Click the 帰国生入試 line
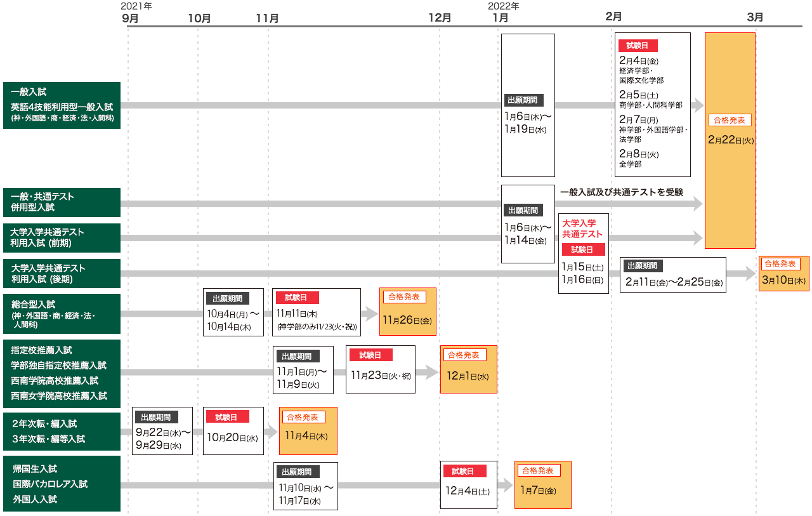 35,469
